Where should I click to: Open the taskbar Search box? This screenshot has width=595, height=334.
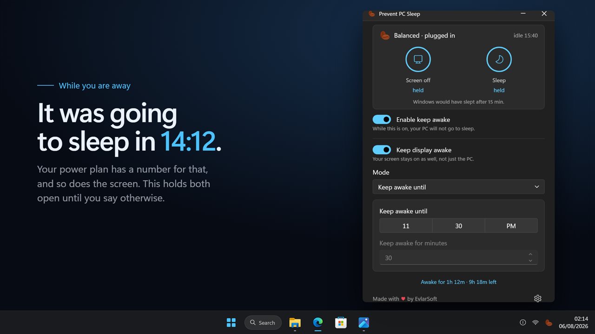(263, 322)
